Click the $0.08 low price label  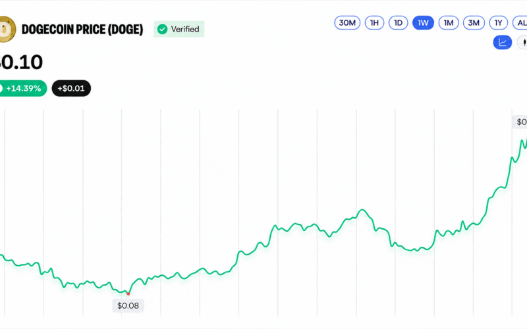point(128,305)
